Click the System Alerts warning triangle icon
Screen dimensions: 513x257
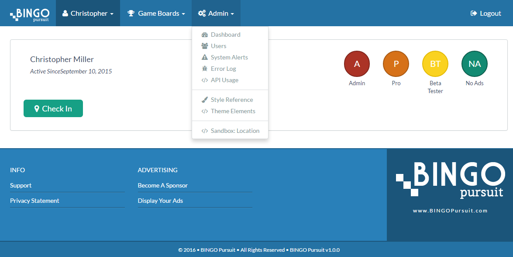(x=204, y=58)
